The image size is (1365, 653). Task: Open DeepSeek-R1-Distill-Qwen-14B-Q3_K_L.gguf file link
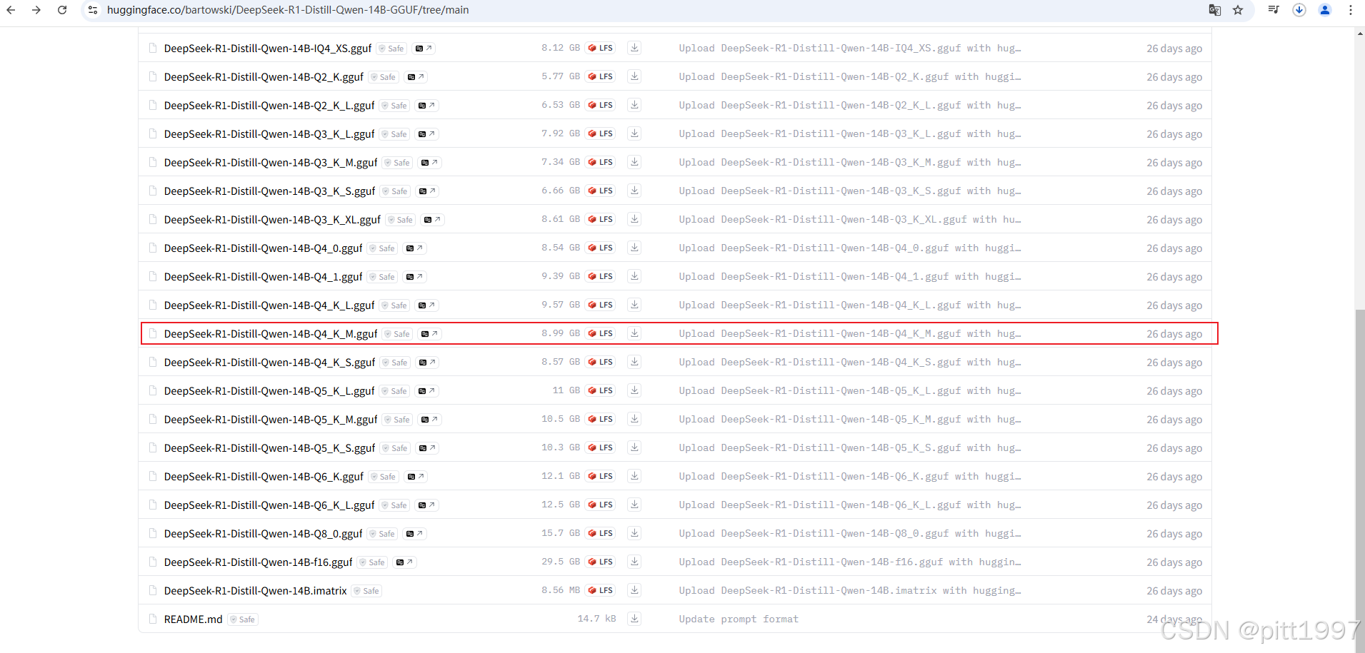coord(269,134)
